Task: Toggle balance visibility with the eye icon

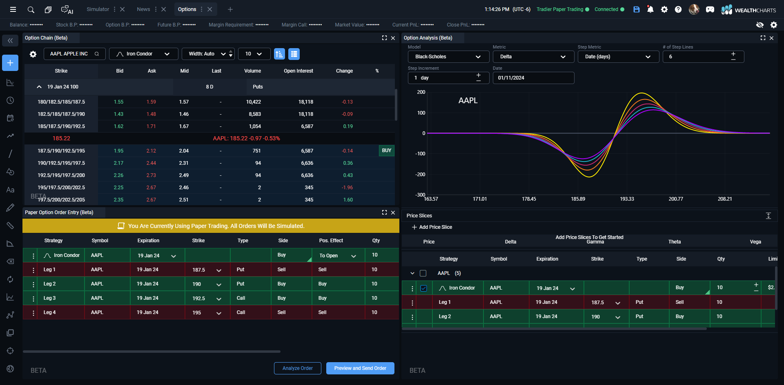Action: coord(760,24)
